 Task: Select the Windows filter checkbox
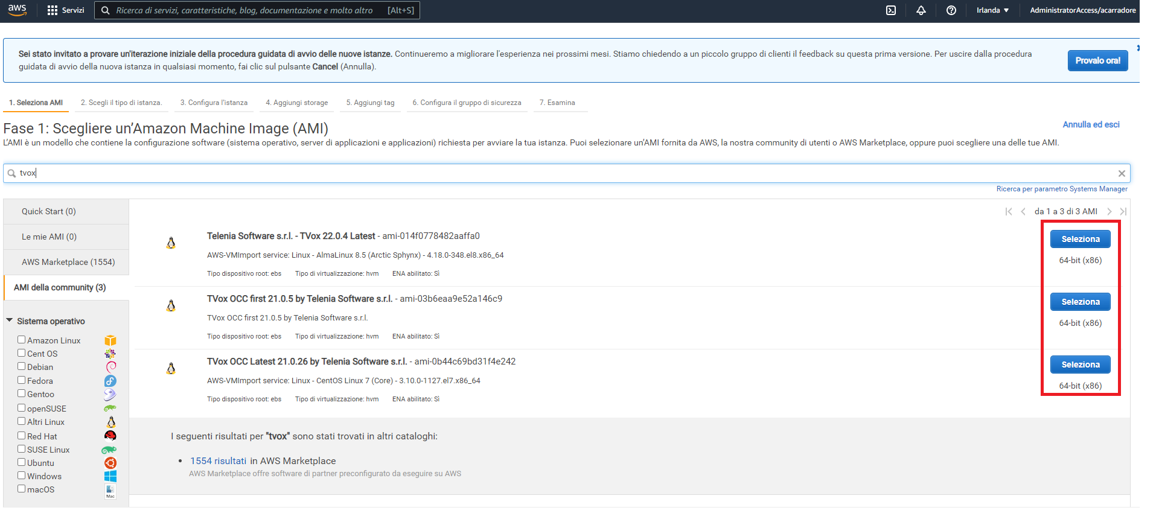click(21, 476)
